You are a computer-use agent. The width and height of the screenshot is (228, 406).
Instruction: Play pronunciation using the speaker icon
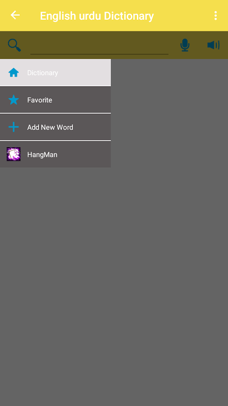(213, 45)
